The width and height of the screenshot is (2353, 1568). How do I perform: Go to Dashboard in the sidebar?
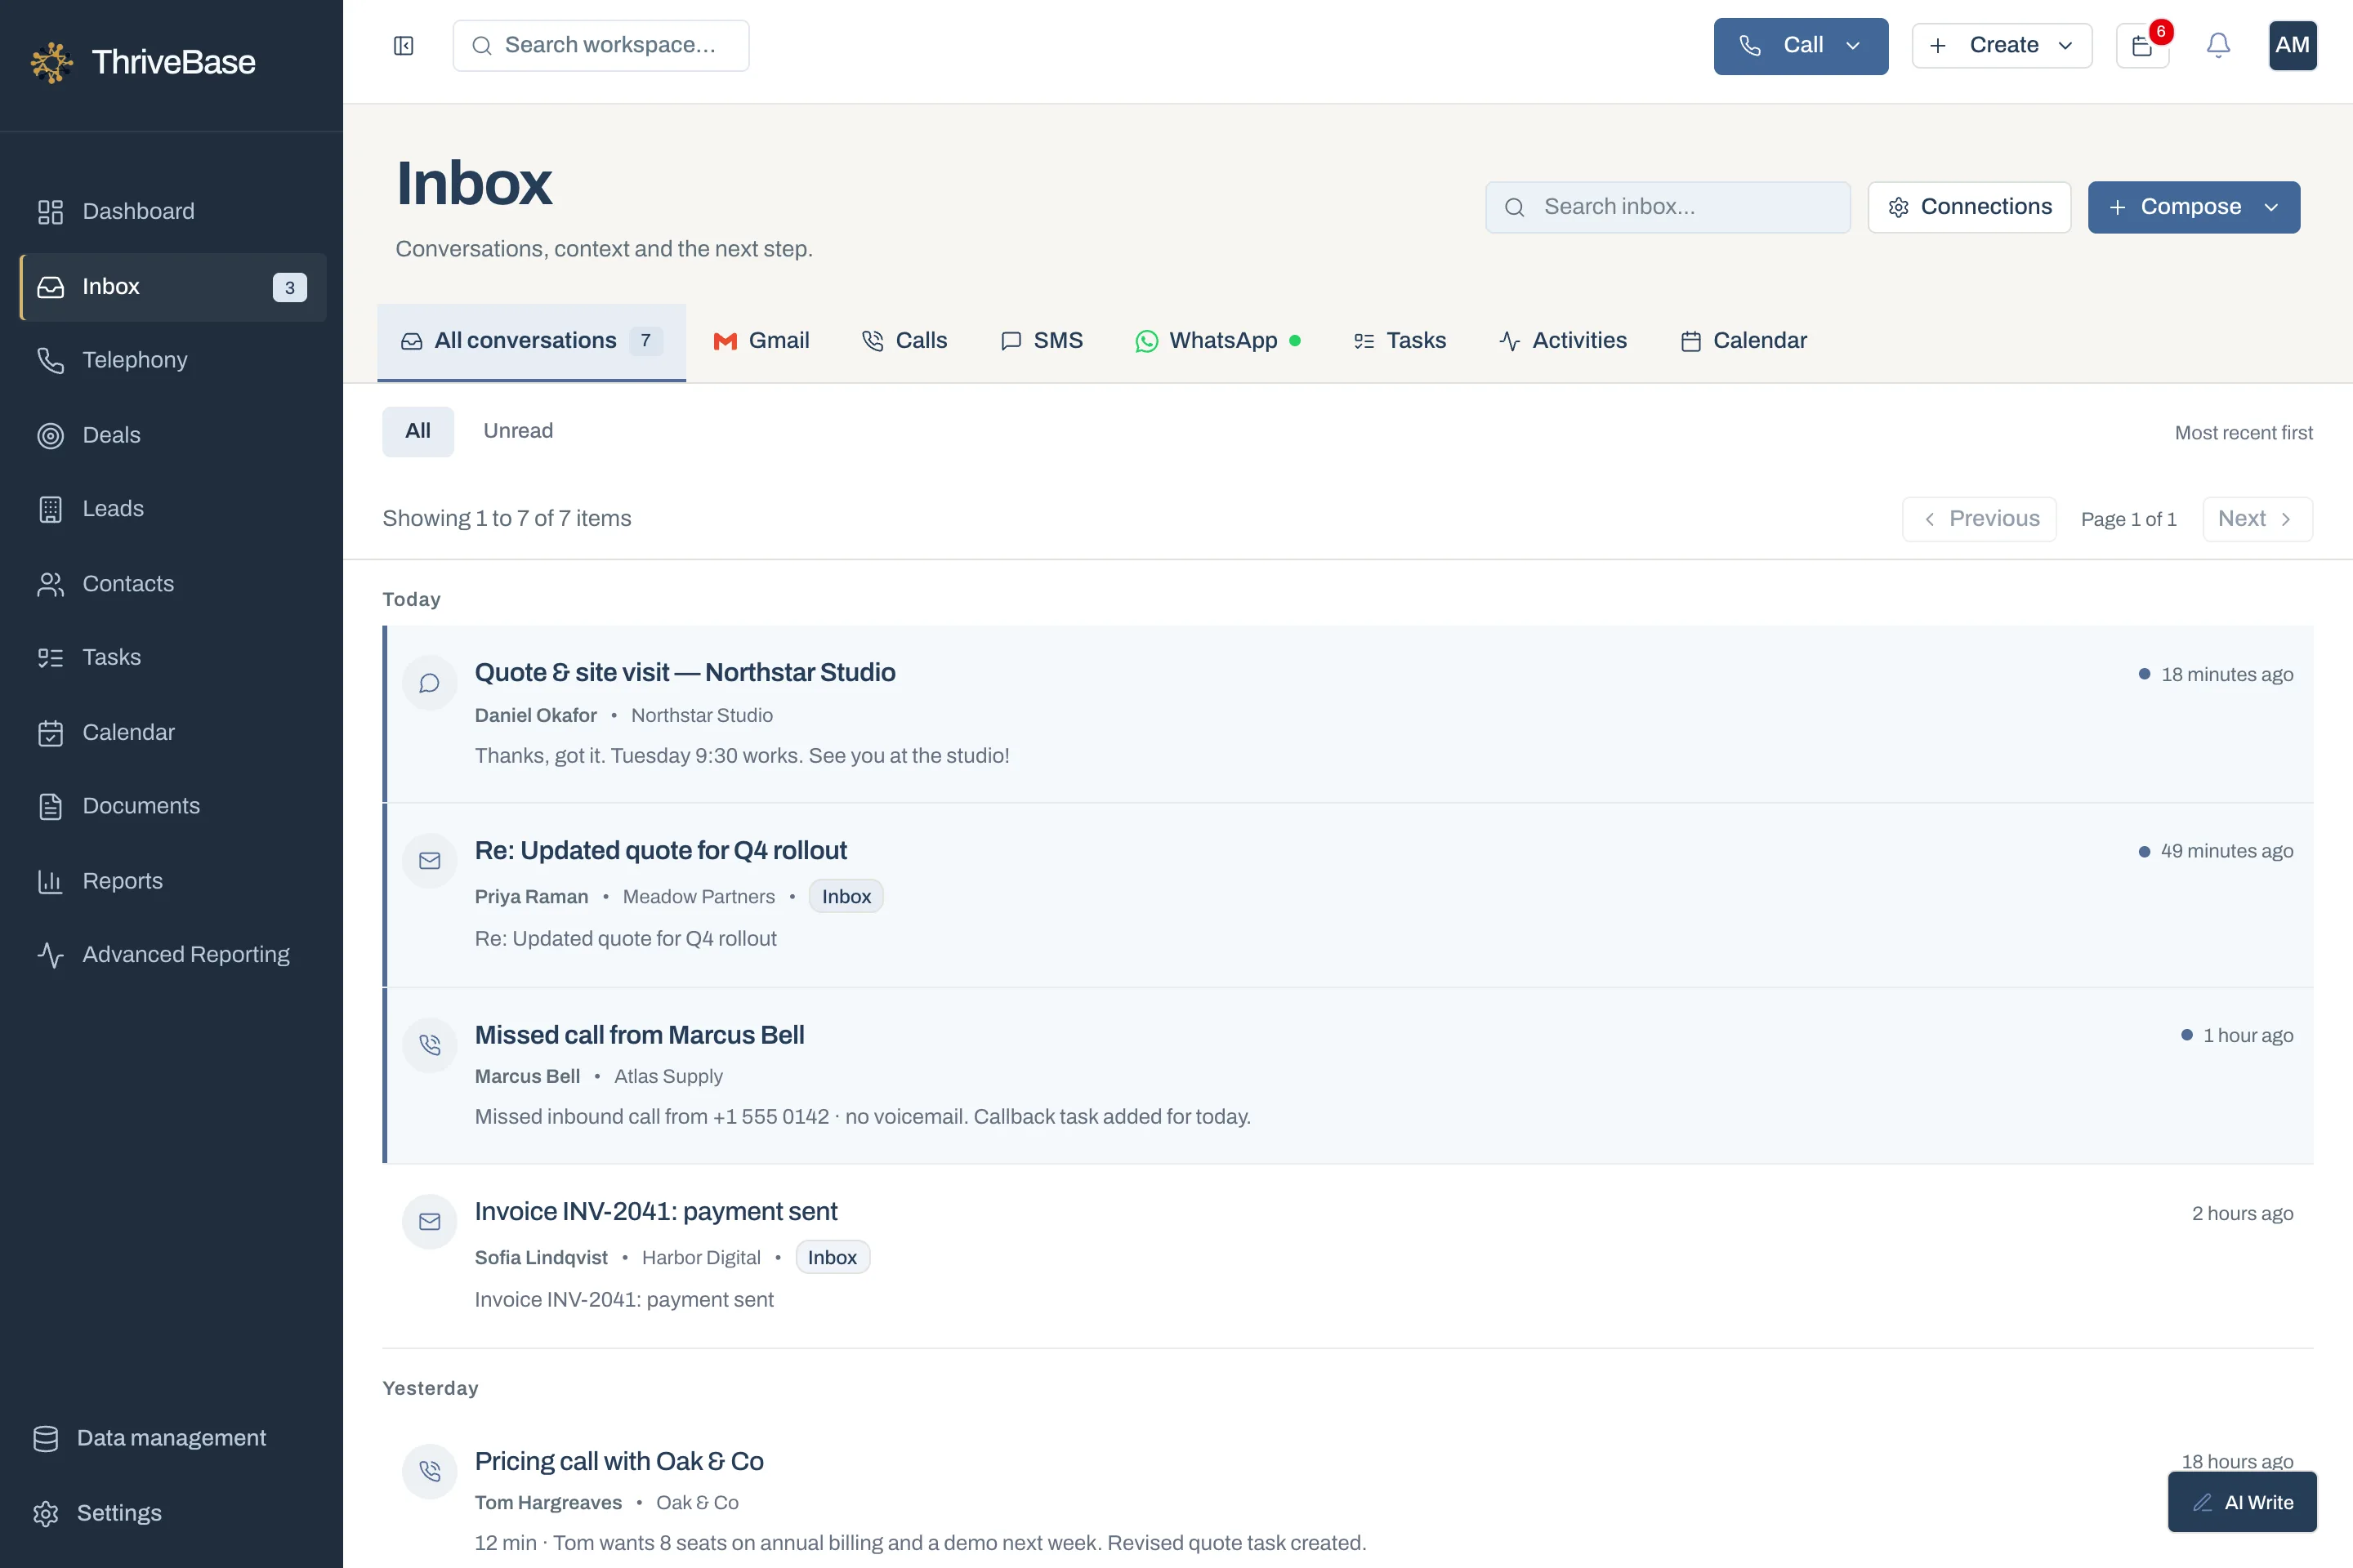172,211
